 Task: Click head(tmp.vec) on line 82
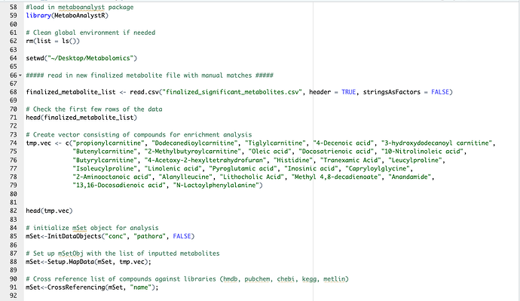tap(49, 210)
